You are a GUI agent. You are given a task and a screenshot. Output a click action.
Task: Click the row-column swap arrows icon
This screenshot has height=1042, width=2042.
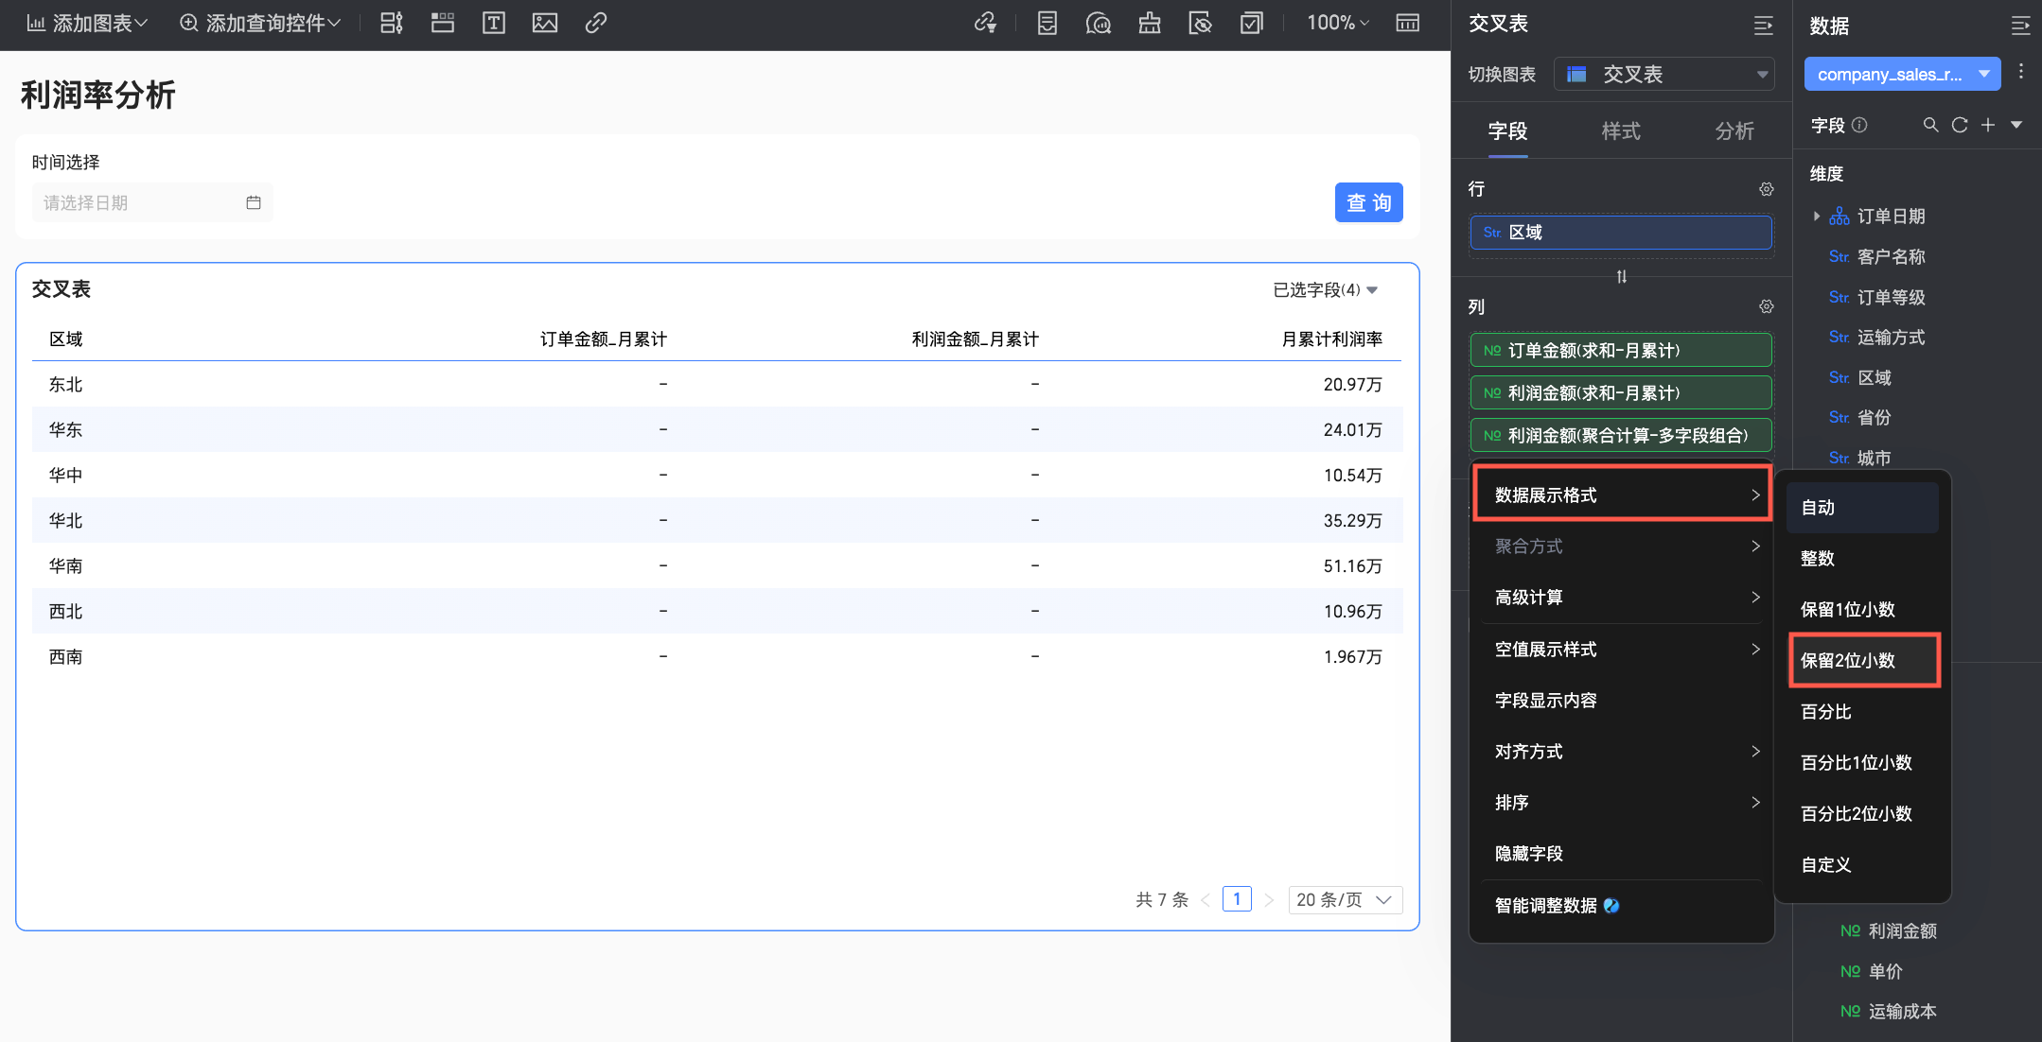pyautogui.click(x=1622, y=277)
